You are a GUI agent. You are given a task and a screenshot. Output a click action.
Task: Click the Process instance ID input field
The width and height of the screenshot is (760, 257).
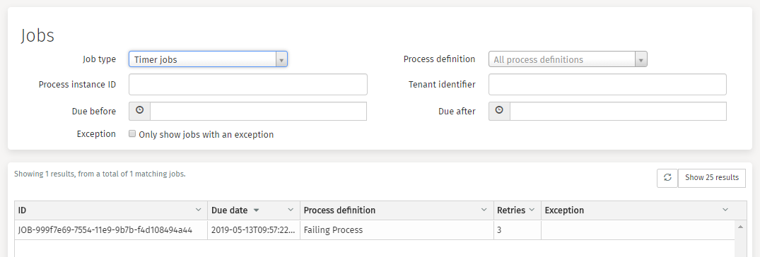click(248, 85)
